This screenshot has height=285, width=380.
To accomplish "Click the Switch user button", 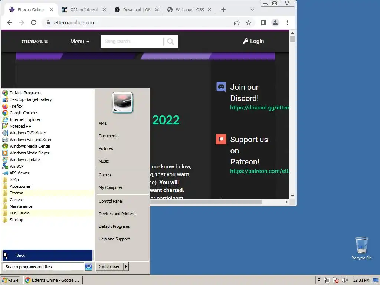I will 109,266.
